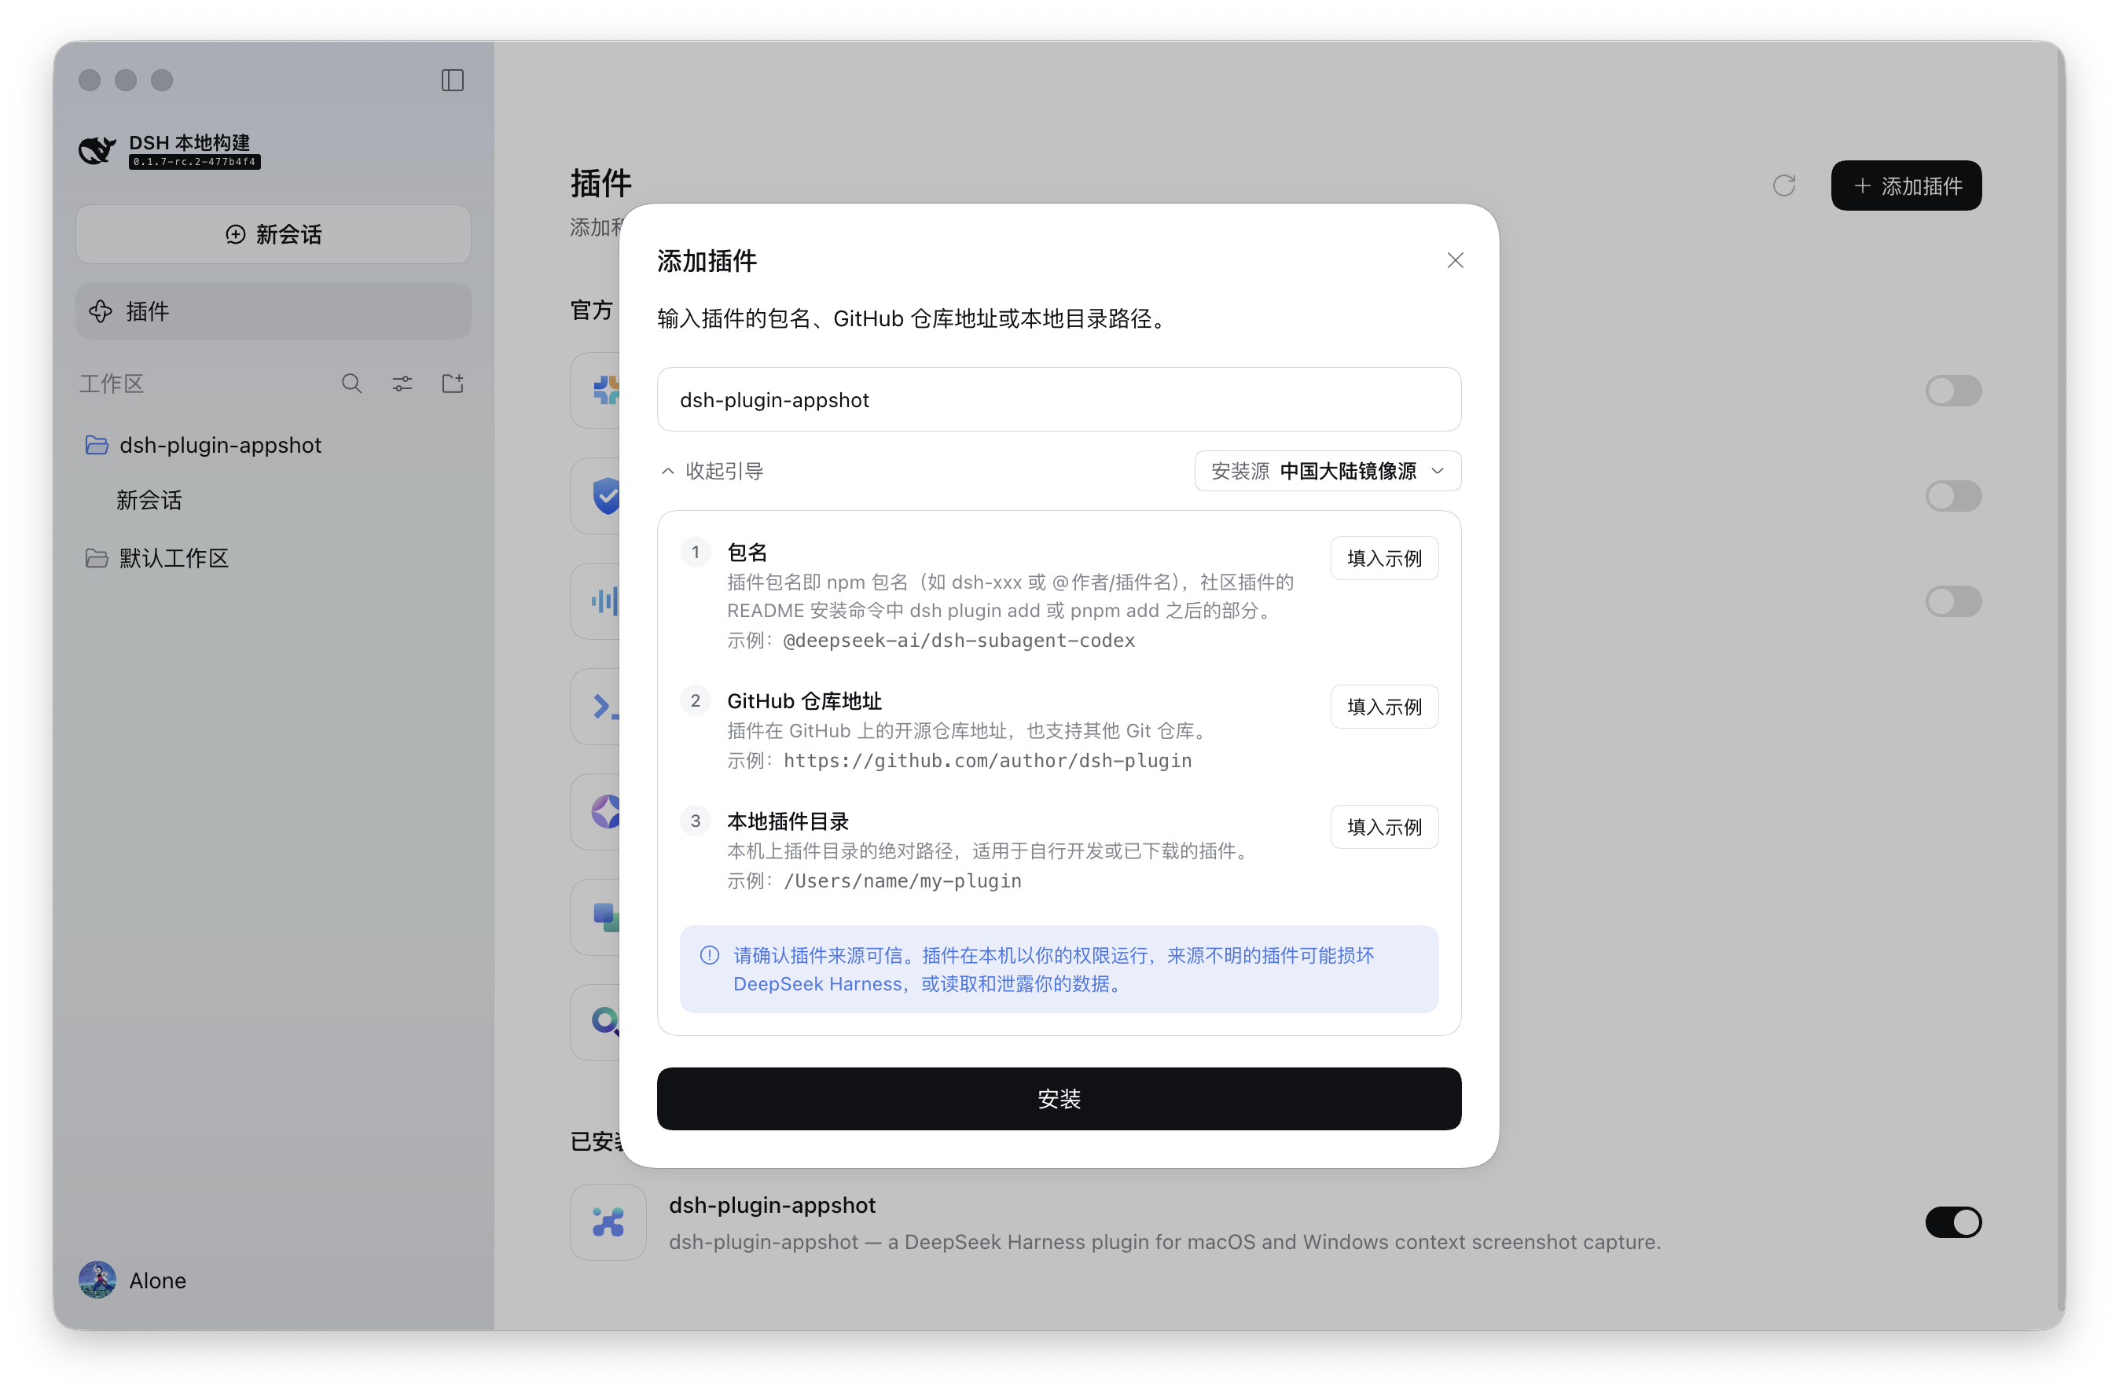Open workspace filter settings icon
The height and width of the screenshot is (1396, 2119).
(402, 384)
